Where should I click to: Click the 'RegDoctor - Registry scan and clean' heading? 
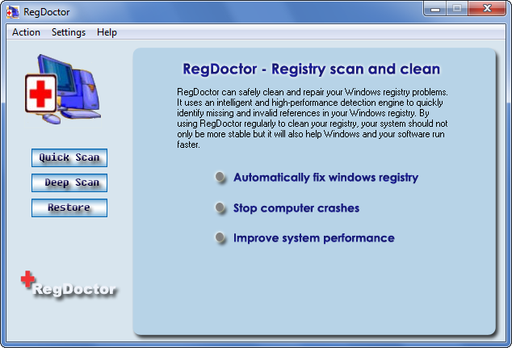311,69
